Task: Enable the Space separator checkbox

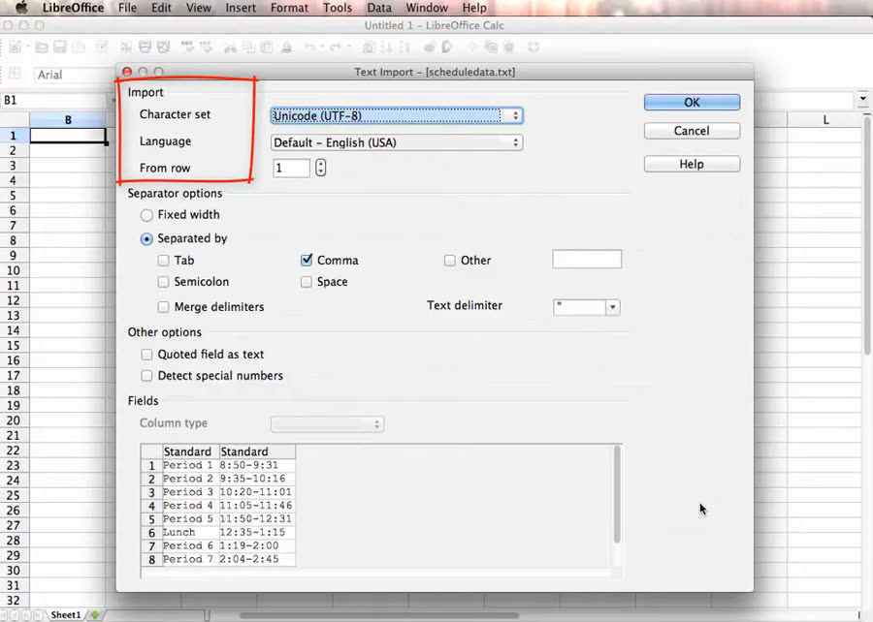Action: 307,282
